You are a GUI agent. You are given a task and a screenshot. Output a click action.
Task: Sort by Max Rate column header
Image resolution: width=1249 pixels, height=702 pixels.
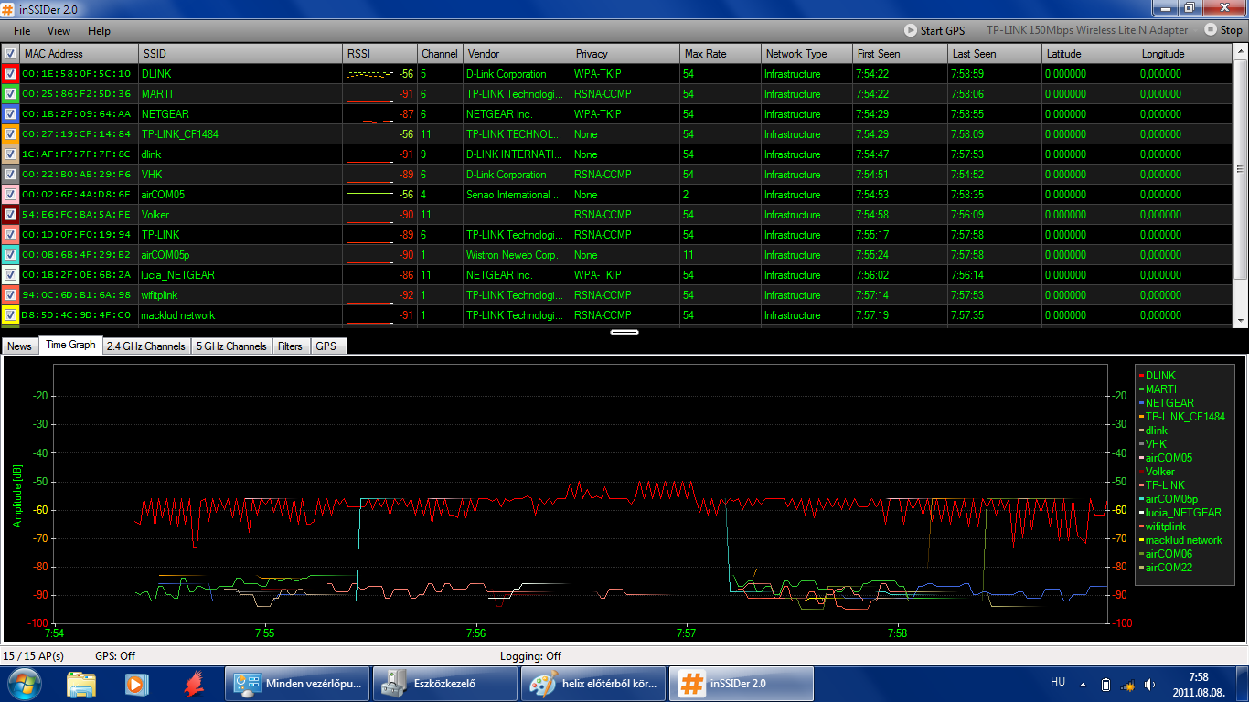click(x=721, y=54)
